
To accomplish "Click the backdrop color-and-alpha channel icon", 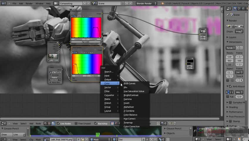I will pyautogui.click(x=112, y=123).
